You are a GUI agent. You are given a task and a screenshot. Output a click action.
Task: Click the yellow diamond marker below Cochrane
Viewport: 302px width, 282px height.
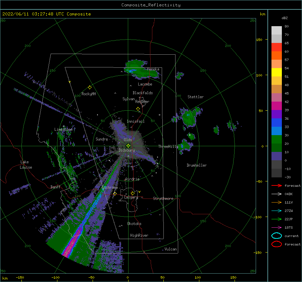[x=115, y=193]
